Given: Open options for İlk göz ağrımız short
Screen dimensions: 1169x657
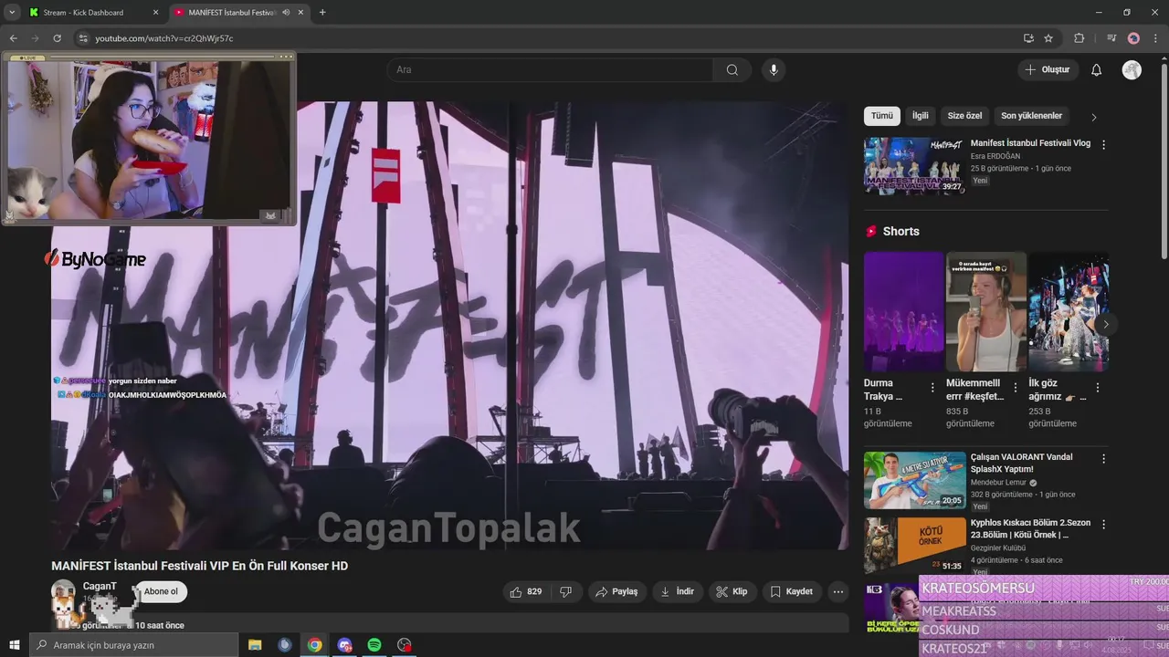Looking at the screenshot, I should click(1098, 388).
